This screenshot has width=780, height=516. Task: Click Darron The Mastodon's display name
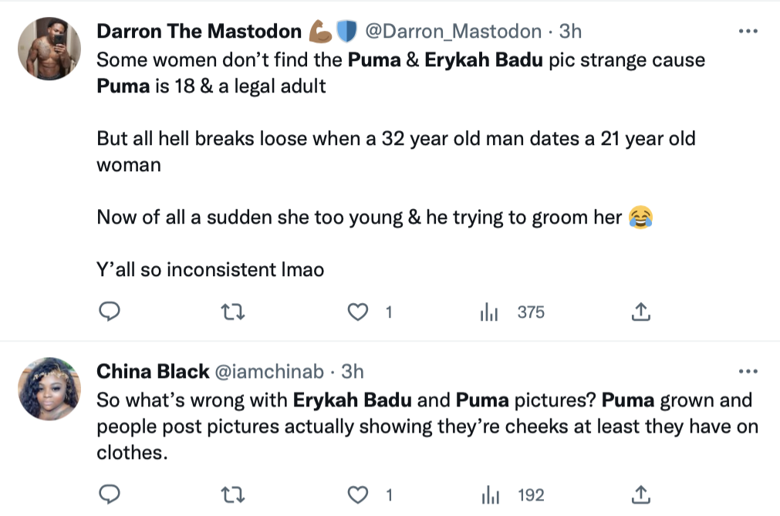198,31
